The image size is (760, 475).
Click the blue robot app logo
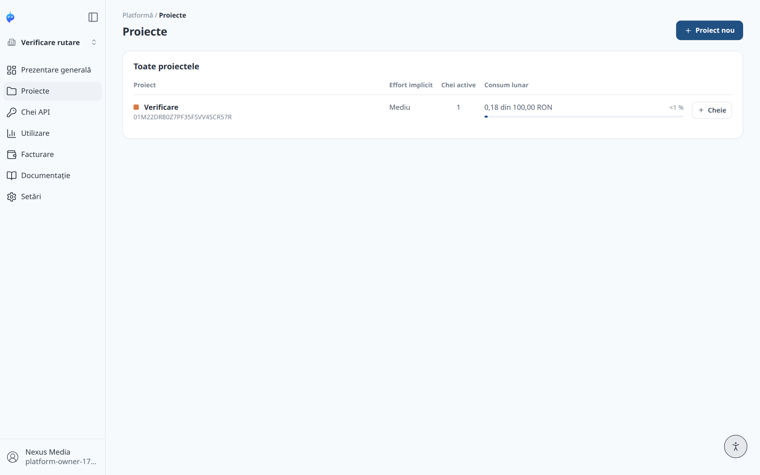coord(11,17)
